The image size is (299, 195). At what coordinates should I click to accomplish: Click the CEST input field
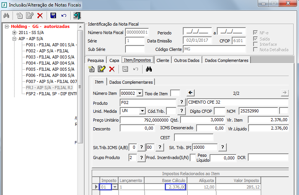coord(193,137)
